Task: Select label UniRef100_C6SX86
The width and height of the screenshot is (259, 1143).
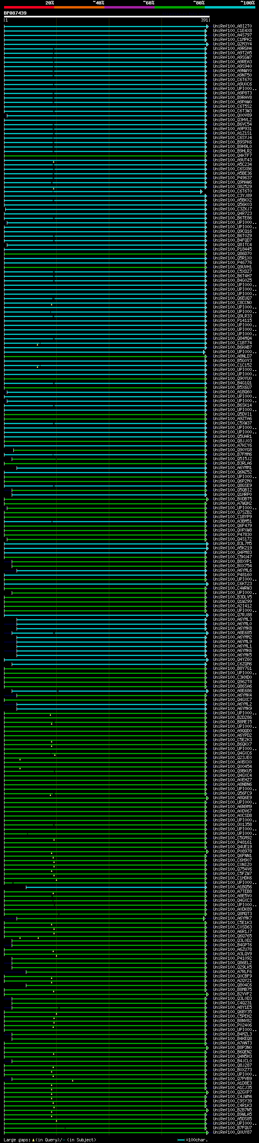Action: pyautogui.click(x=232, y=169)
